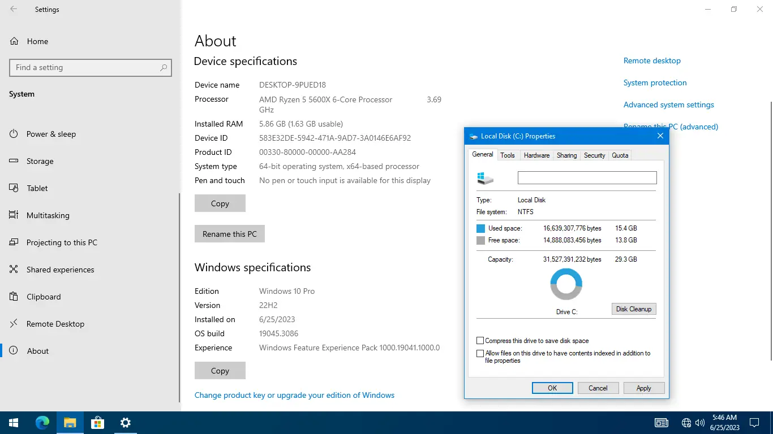773x434 pixels.
Task: Click OK in Properties dialog
Action: (552, 388)
